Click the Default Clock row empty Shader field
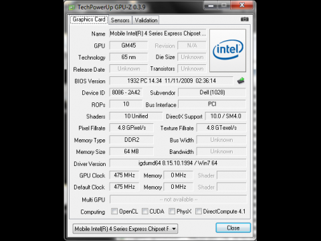 point(231,187)
